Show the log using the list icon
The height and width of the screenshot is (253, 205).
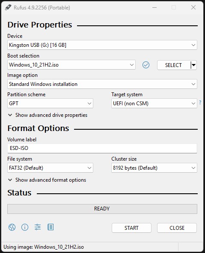pyautogui.click(x=51, y=227)
